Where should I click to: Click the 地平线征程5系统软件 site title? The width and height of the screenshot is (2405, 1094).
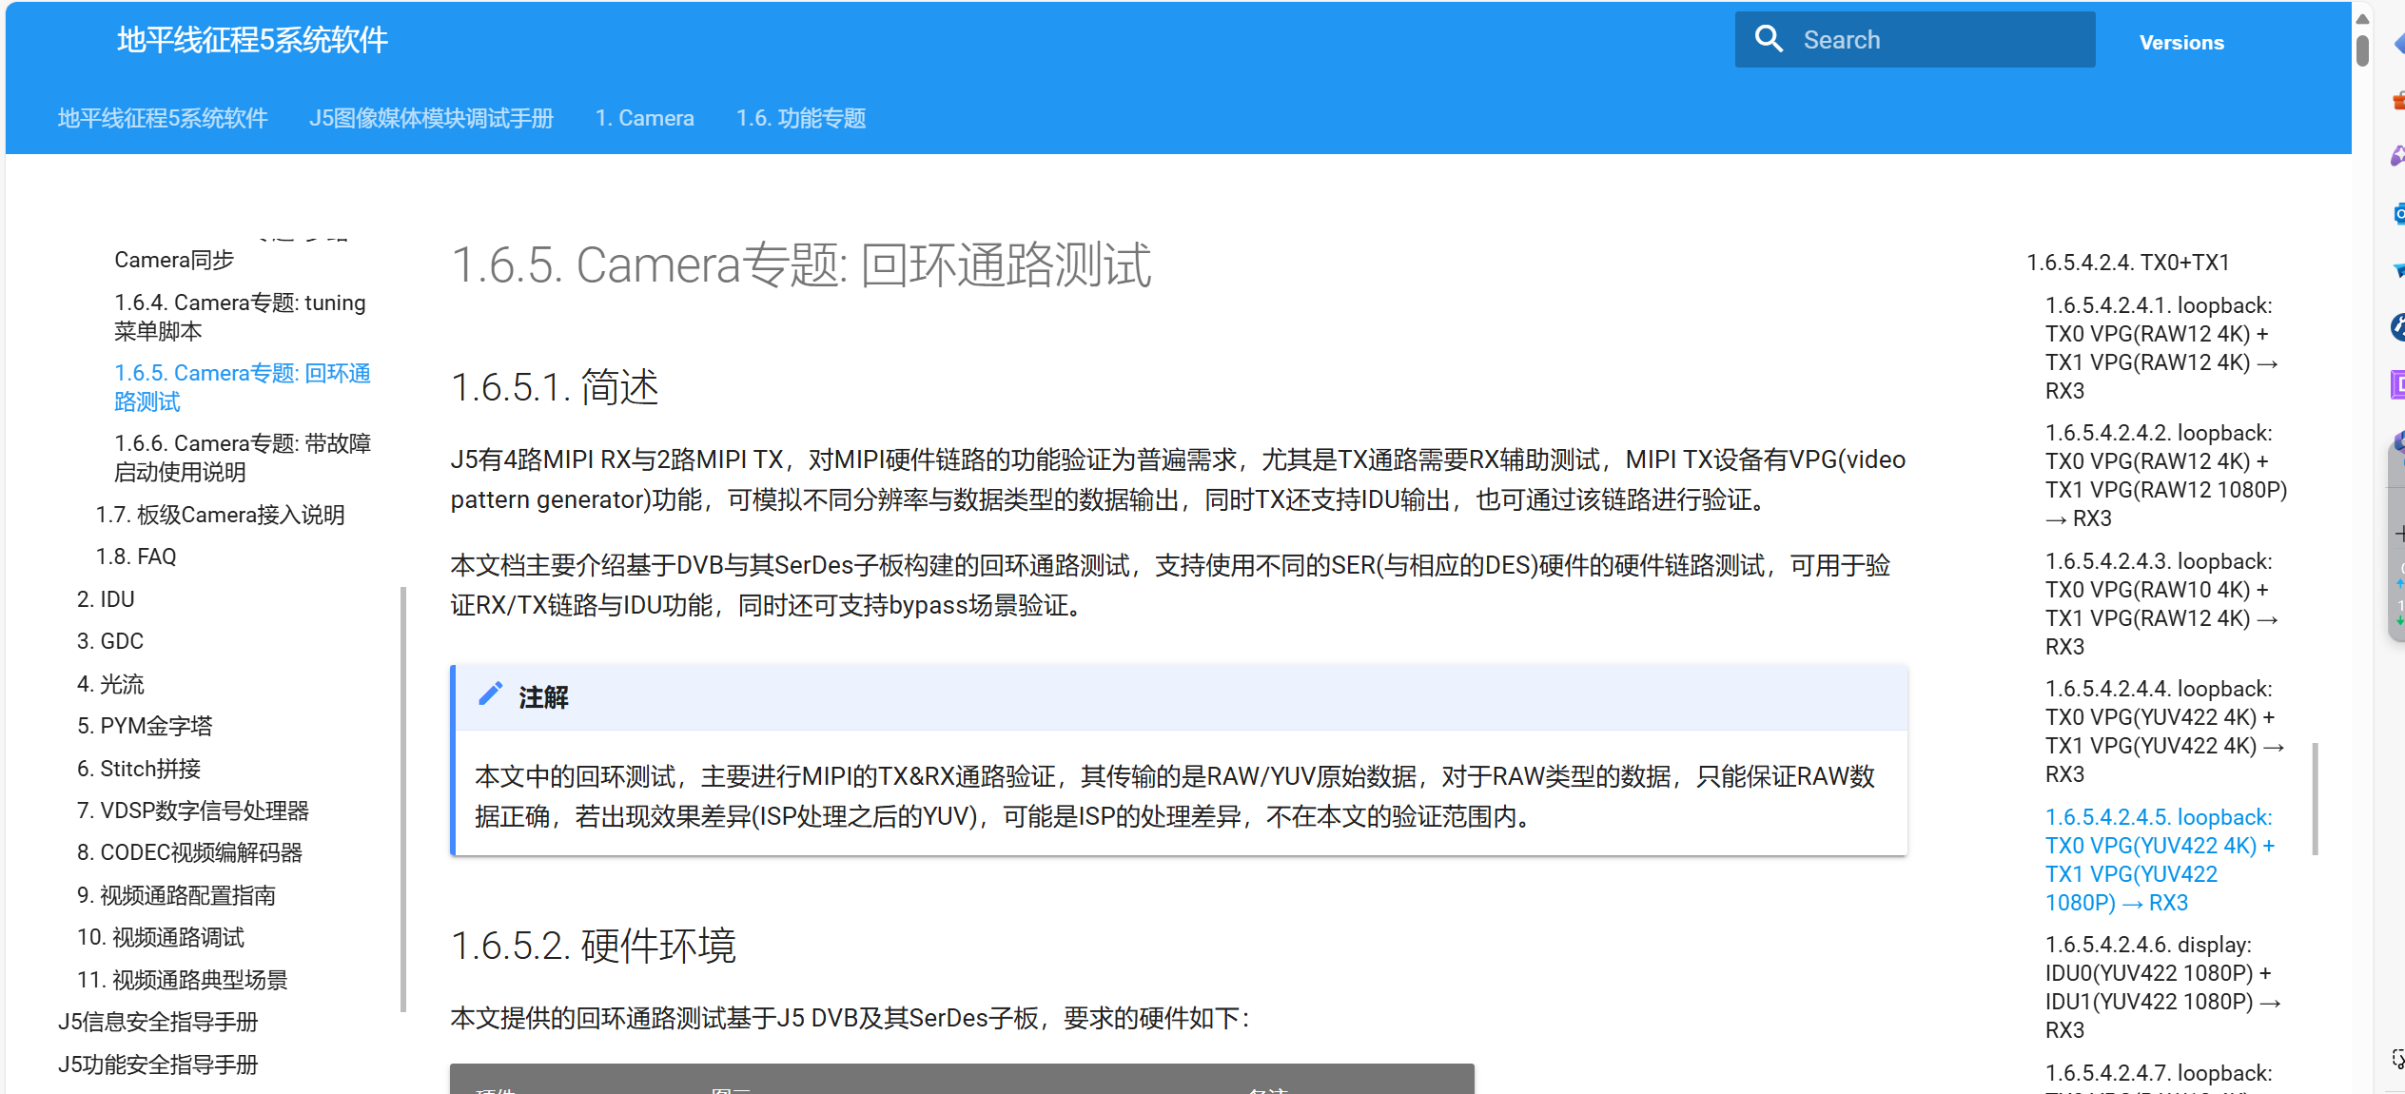tap(252, 40)
